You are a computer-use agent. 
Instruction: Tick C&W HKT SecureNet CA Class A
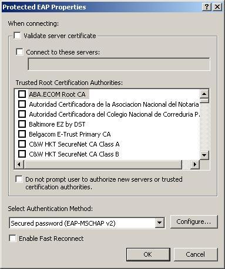[22, 144]
